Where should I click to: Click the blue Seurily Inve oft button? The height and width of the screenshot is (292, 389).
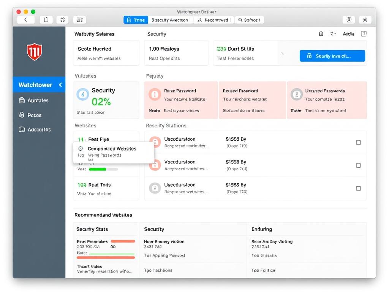click(332, 56)
